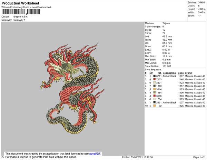The width and height of the screenshot is (207, 160).
Task: Click code 1106 in the stop sequence
Action: click(181, 93)
